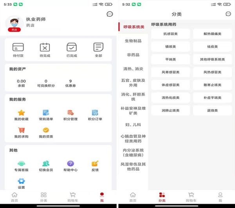This screenshot has width=235, height=208.
Task: Open 祛痰类 subcategory
Action: (x=212, y=47)
